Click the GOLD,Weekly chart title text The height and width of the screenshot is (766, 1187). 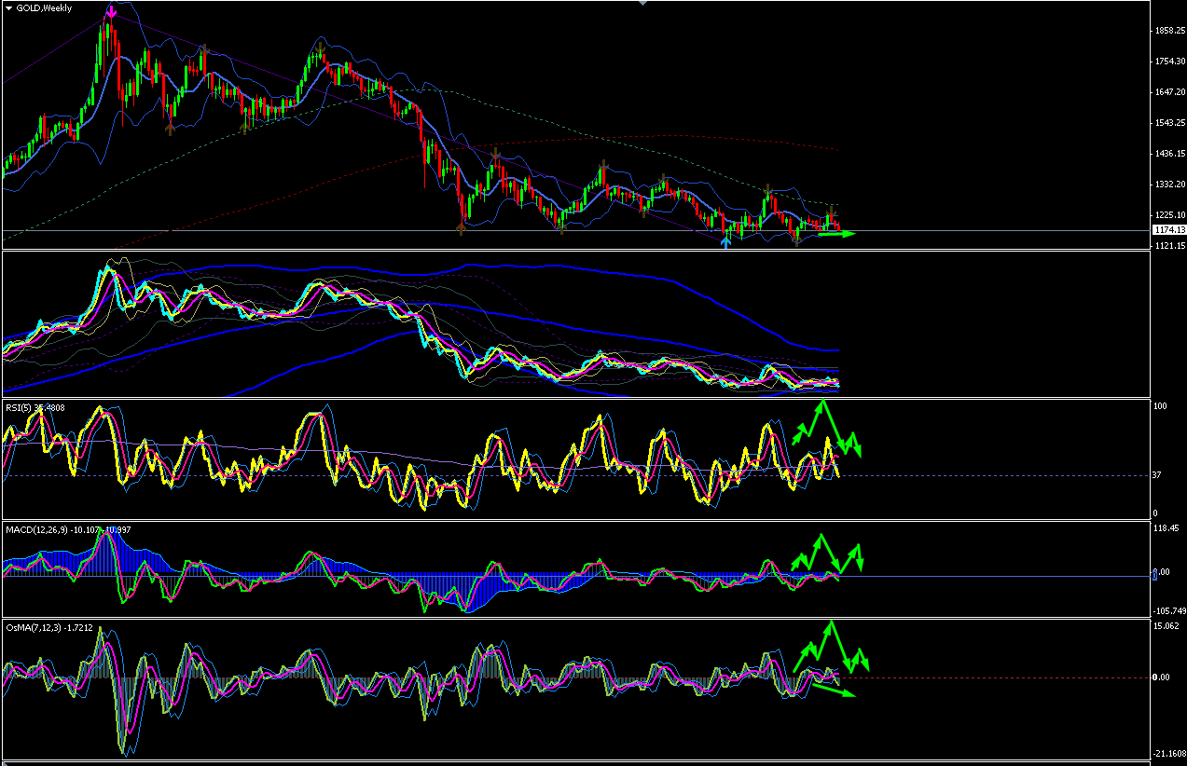46,7
